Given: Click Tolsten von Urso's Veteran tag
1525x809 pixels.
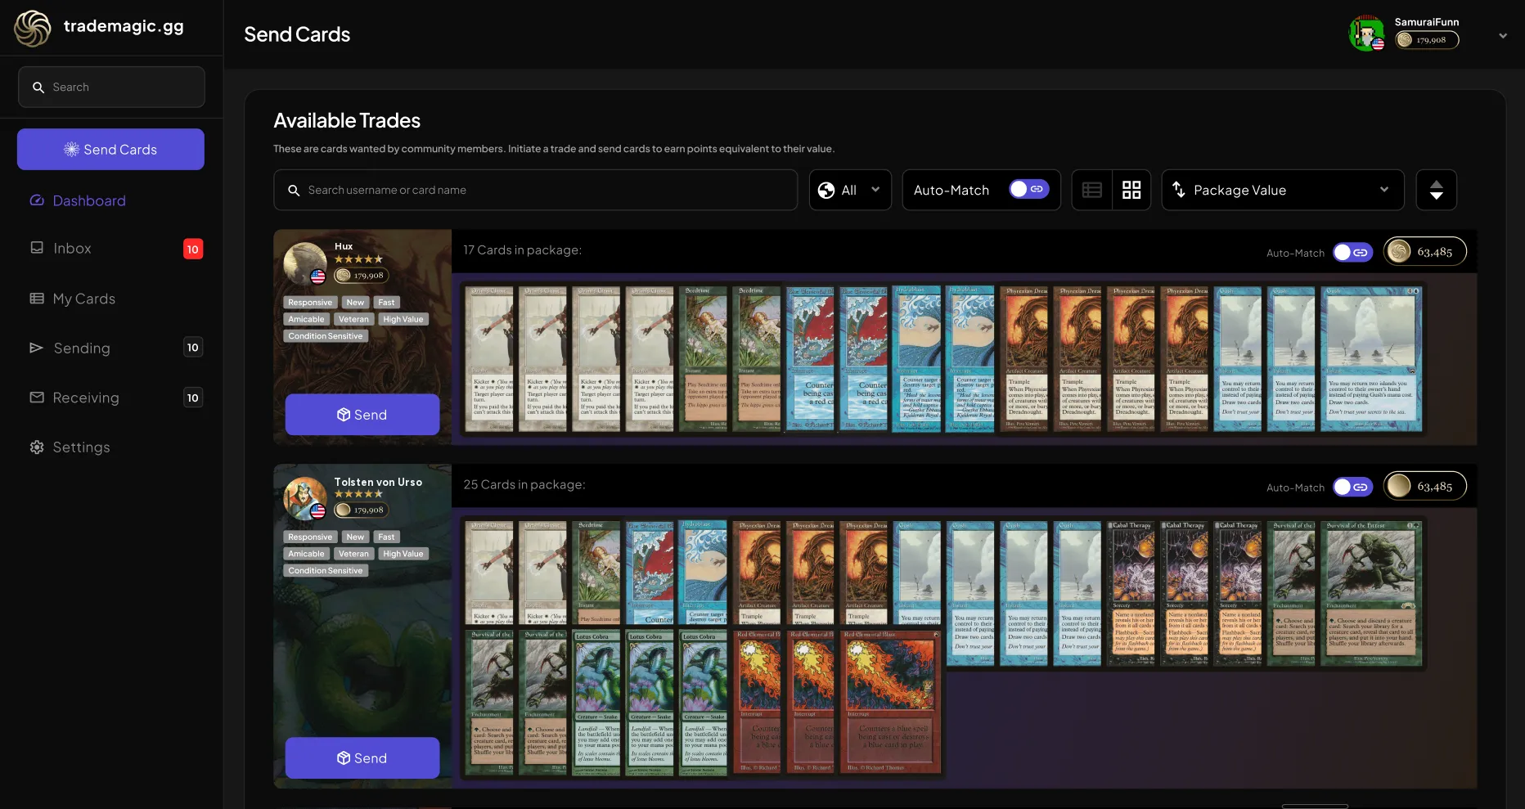Looking at the screenshot, I should pyautogui.click(x=353, y=554).
